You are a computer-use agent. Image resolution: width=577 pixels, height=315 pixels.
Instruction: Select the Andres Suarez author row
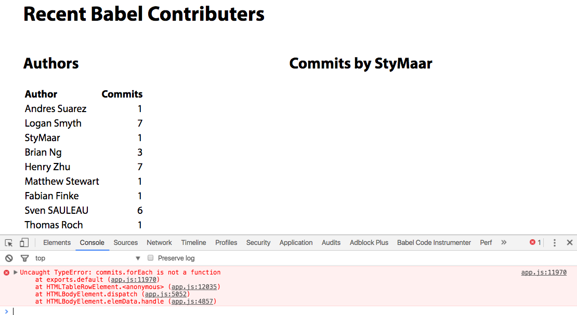point(84,109)
